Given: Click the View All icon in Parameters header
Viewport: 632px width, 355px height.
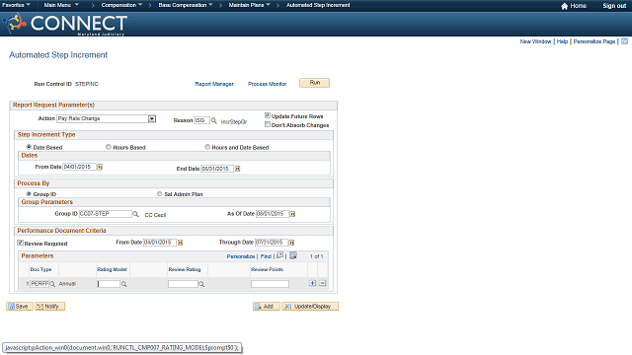Looking at the screenshot, I should coord(280,255).
